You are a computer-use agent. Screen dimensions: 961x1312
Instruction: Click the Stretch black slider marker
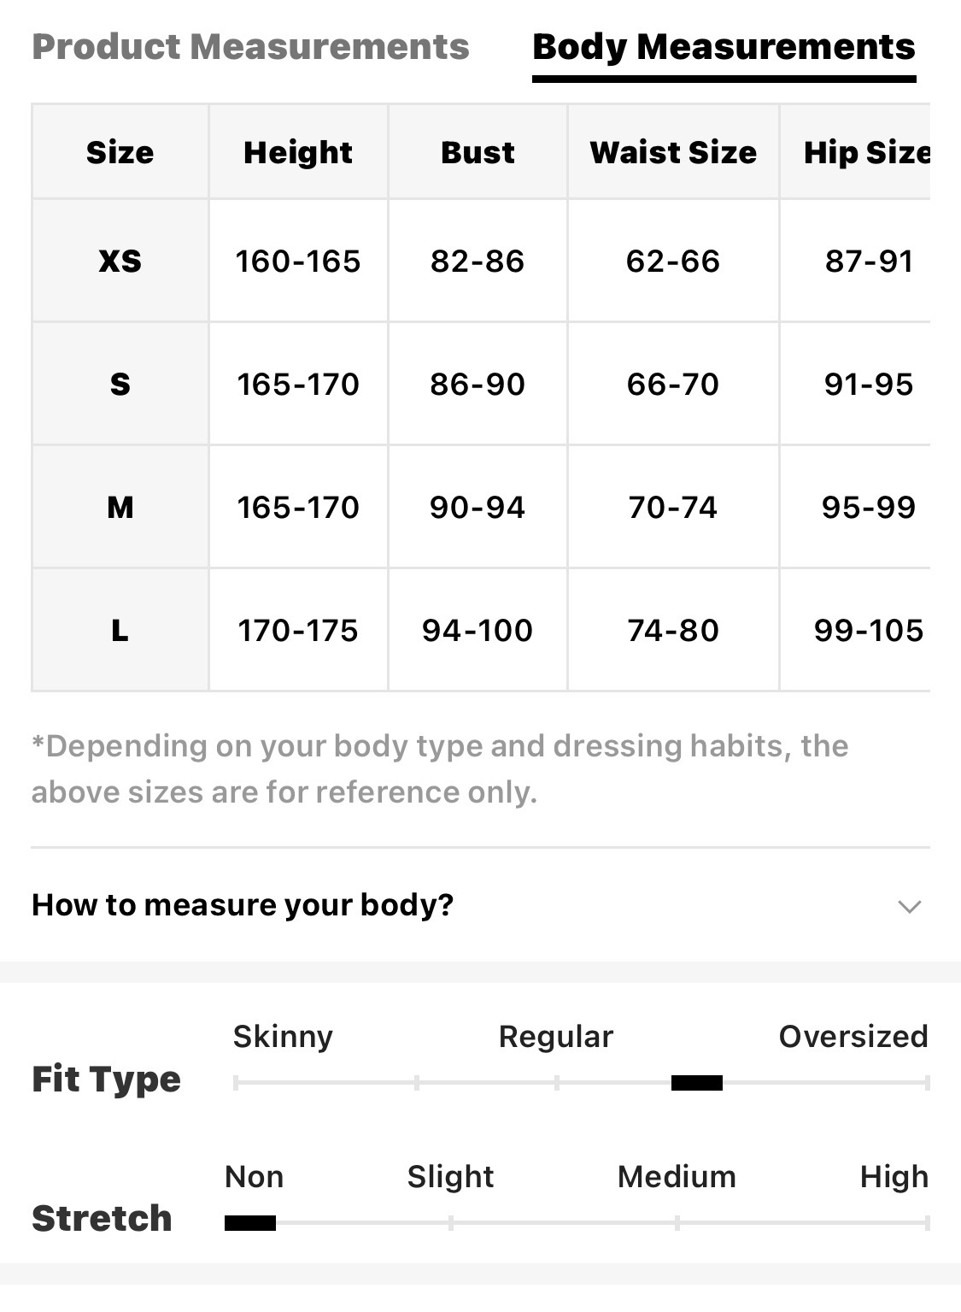[250, 1223]
